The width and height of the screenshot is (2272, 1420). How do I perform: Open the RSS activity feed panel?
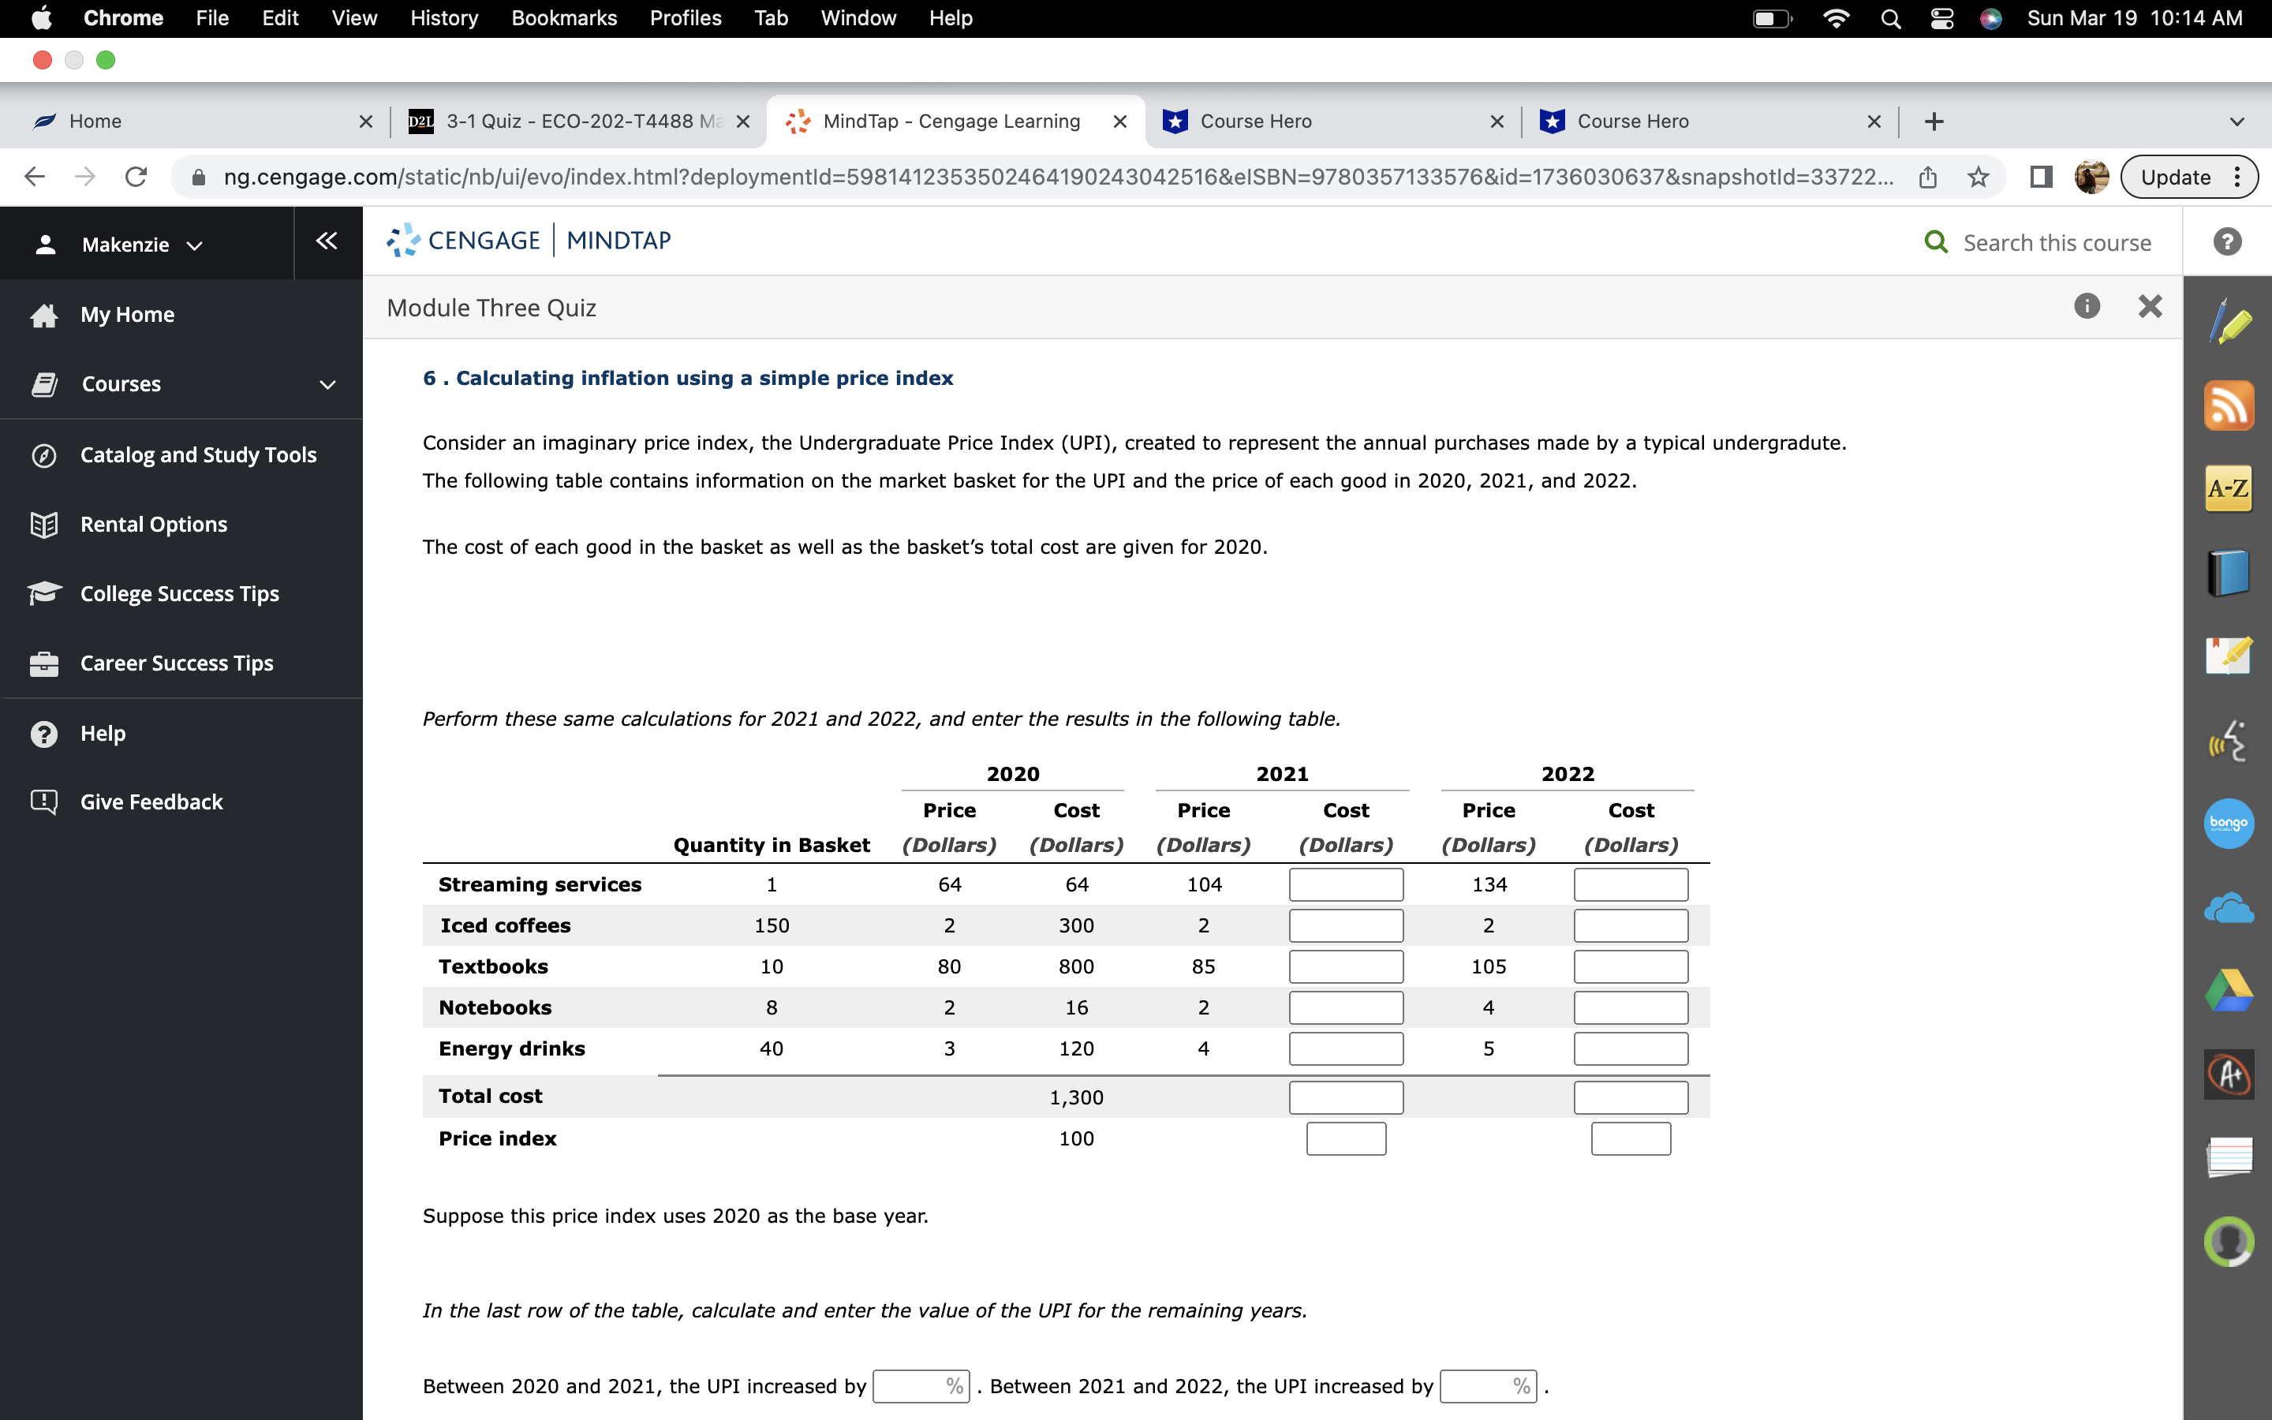point(2229,405)
